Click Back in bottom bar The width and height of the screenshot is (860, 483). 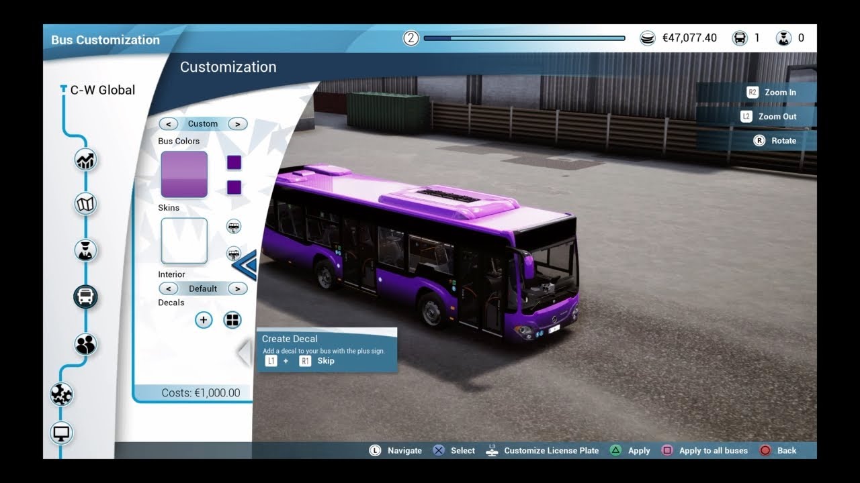(778, 451)
